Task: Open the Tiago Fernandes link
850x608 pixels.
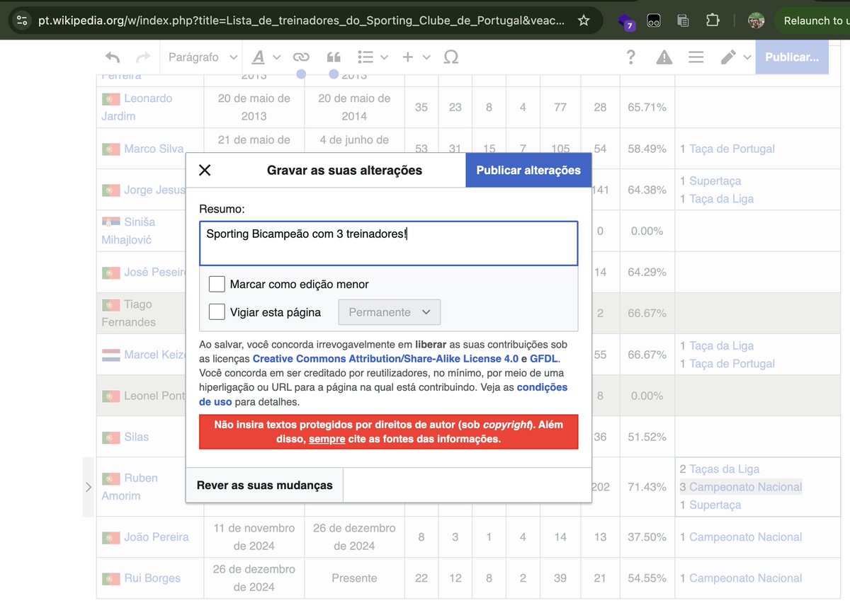Action: [x=128, y=313]
